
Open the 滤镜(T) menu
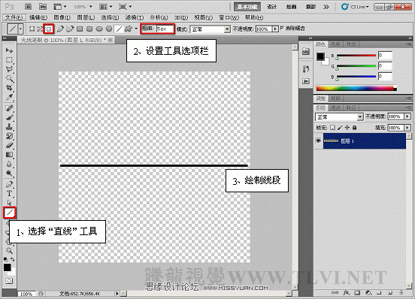[x=135, y=17]
